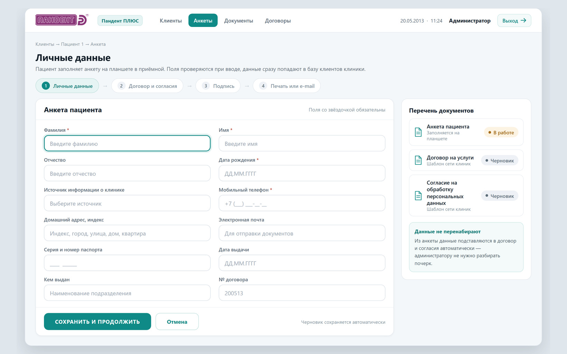Select step 1 Личные данные
Screen dimensions: 567x354
[x=67, y=86]
